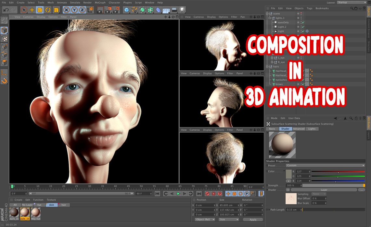Viewport: 371px width, 227px height.
Task: Select the Live Selection tool
Action: (24, 10)
